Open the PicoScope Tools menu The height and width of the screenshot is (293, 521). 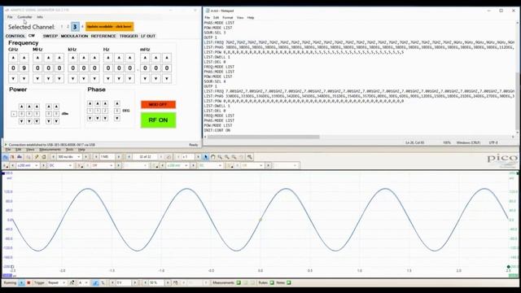point(69,150)
